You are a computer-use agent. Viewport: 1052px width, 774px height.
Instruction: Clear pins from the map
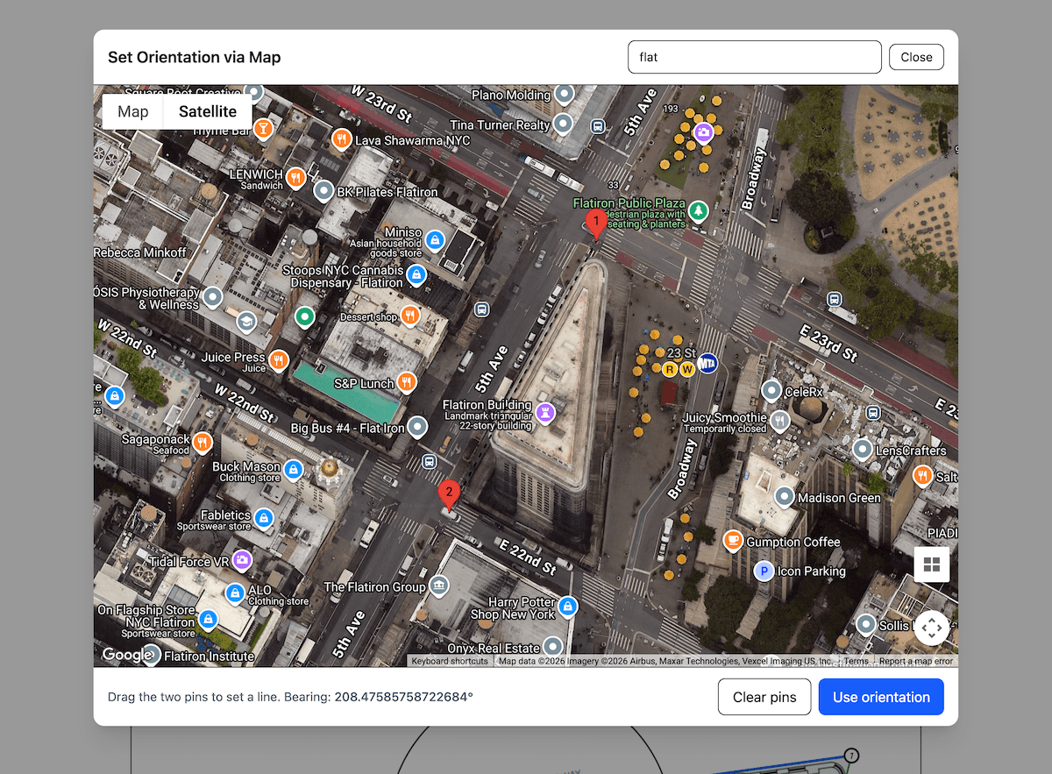(764, 697)
